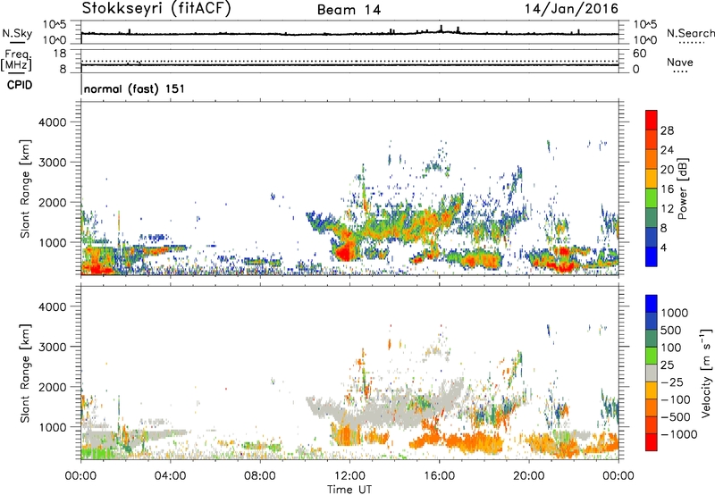Click the '18' frequency axis label
The height and width of the screenshot is (495, 715).
(59, 54)
